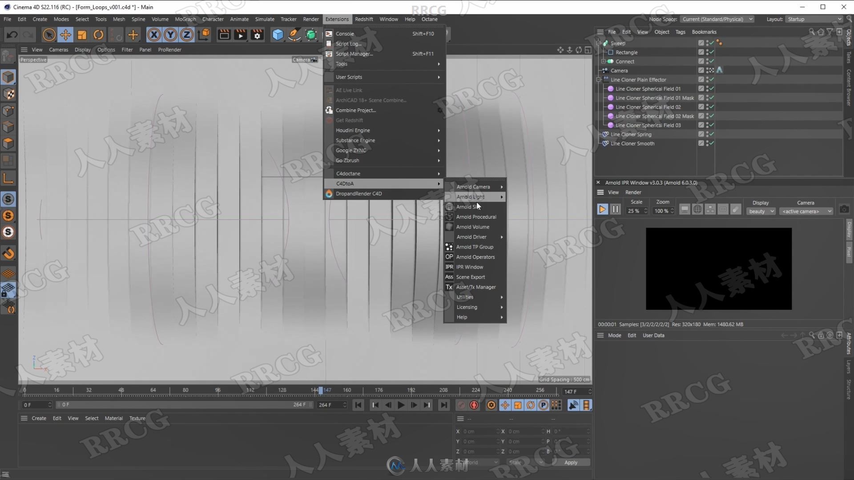Open the MoGraph menu in menu bar
The width and height of the screenshot is (854, 480).
(185, 19)
